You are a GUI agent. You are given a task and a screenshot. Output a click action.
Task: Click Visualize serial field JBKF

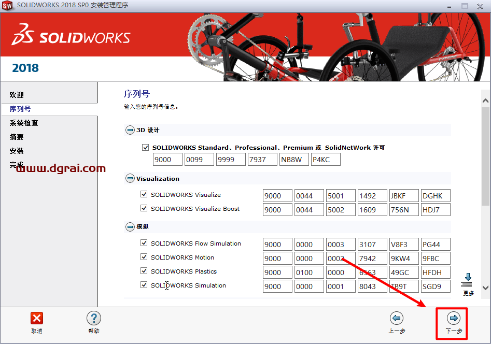[404, 196]
